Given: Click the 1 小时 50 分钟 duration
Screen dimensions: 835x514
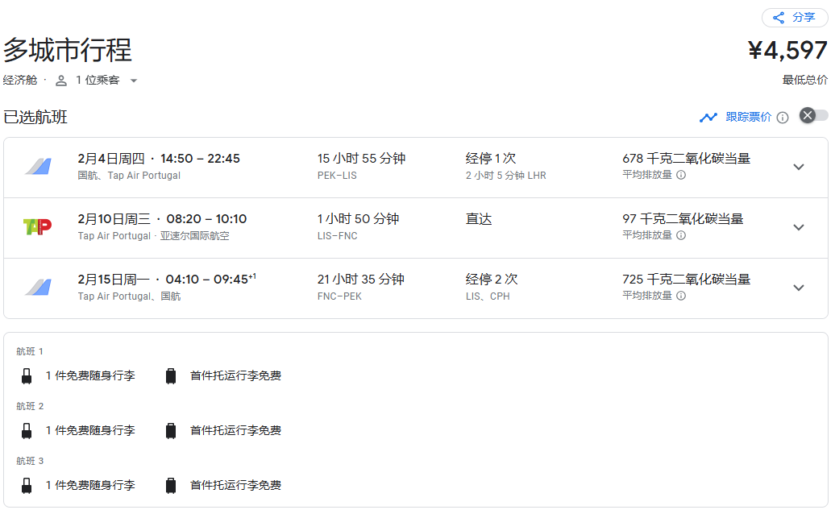Looking at the screenshot, I should (x=359, y=219).
